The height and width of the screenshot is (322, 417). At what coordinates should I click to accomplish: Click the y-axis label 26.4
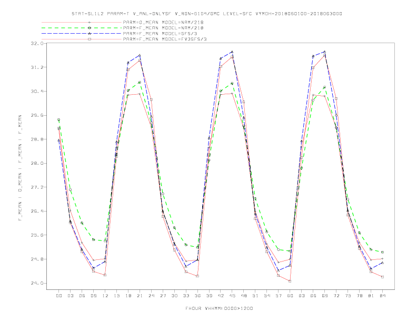(37, 211)
